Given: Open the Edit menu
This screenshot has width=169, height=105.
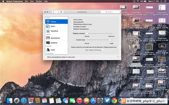Looking at the screenshot, I should pos(26,1).
